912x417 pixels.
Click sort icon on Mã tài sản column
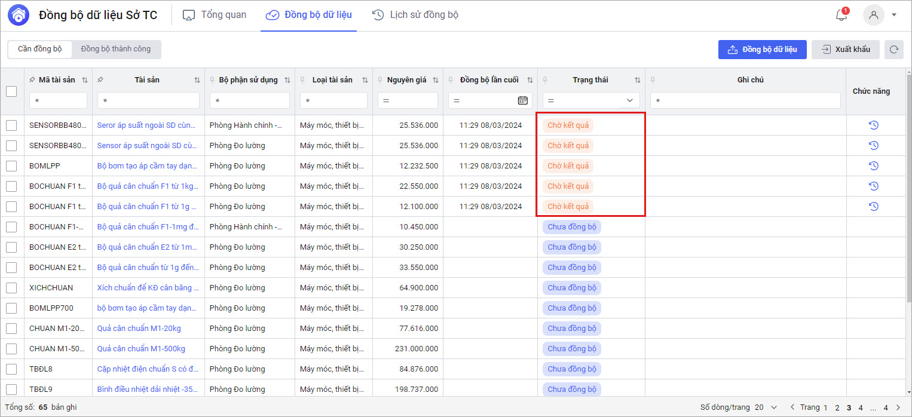click(x=84, y=80)
